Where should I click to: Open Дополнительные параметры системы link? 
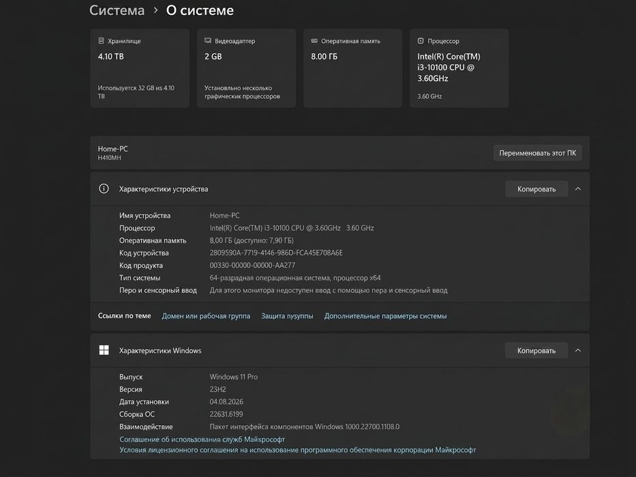(x=385, y=316)
